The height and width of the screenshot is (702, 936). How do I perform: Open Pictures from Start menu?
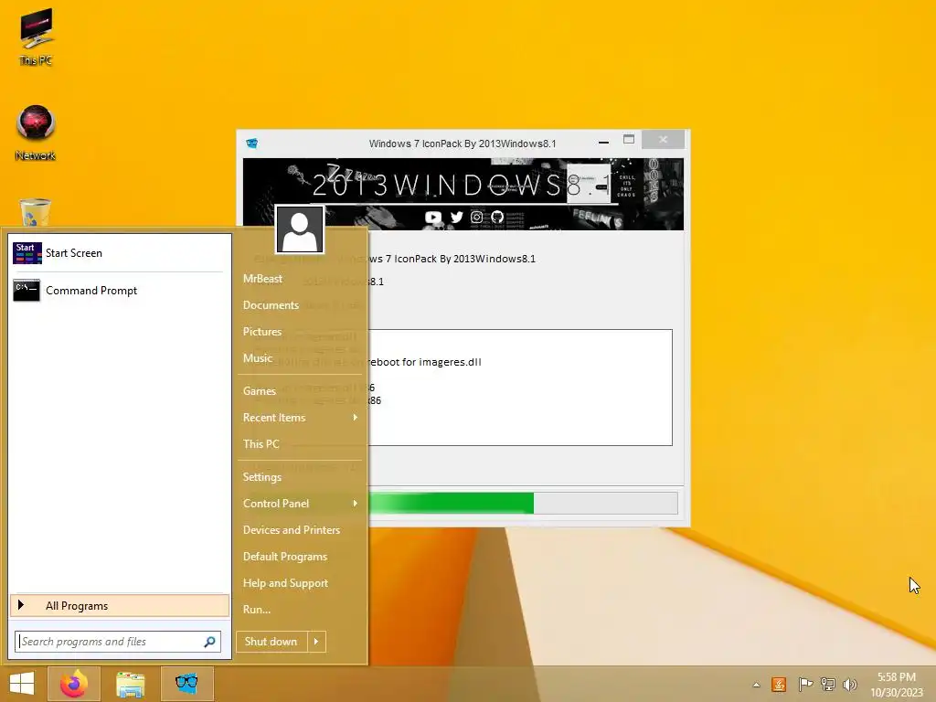click(262, 331)
